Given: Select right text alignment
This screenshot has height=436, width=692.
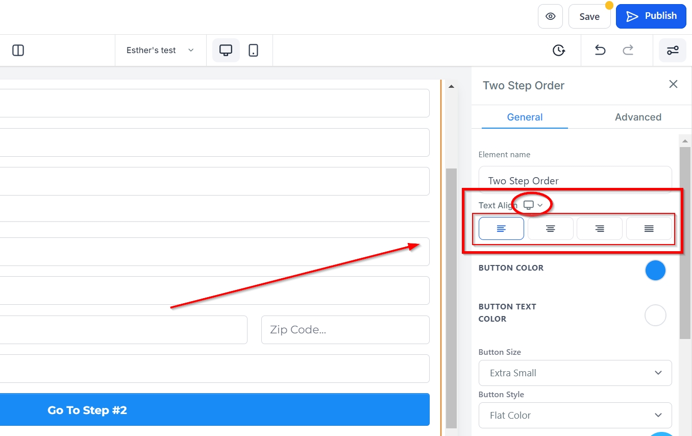Looking at the screenshot, I should tap(600, 229).
